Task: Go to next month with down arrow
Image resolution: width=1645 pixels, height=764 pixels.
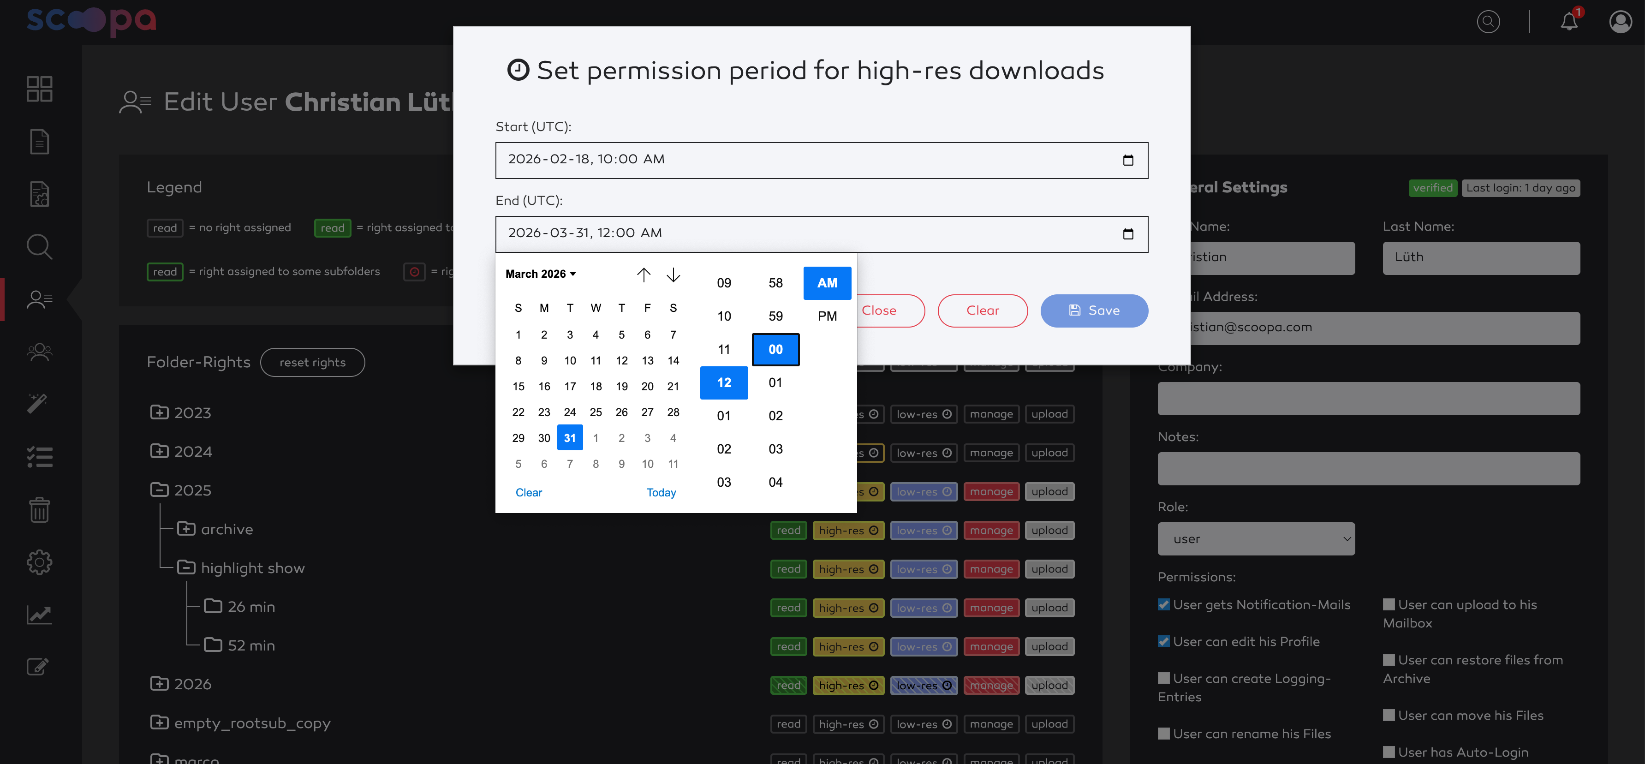Action: coord(673,275)
